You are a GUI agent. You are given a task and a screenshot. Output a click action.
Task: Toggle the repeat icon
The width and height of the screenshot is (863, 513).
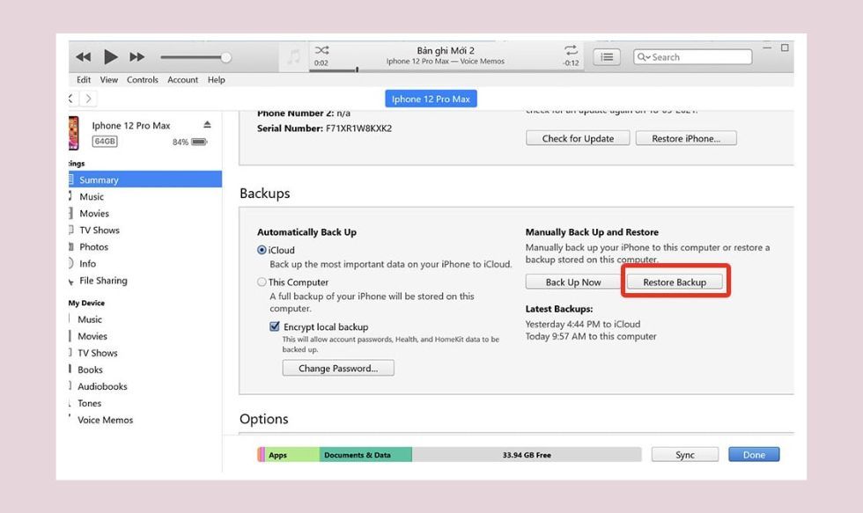(x=571, y=50)
